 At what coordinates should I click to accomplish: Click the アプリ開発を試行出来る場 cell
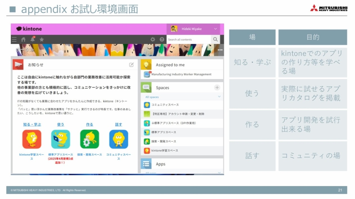pyautogui.click(x=313, y=125)
